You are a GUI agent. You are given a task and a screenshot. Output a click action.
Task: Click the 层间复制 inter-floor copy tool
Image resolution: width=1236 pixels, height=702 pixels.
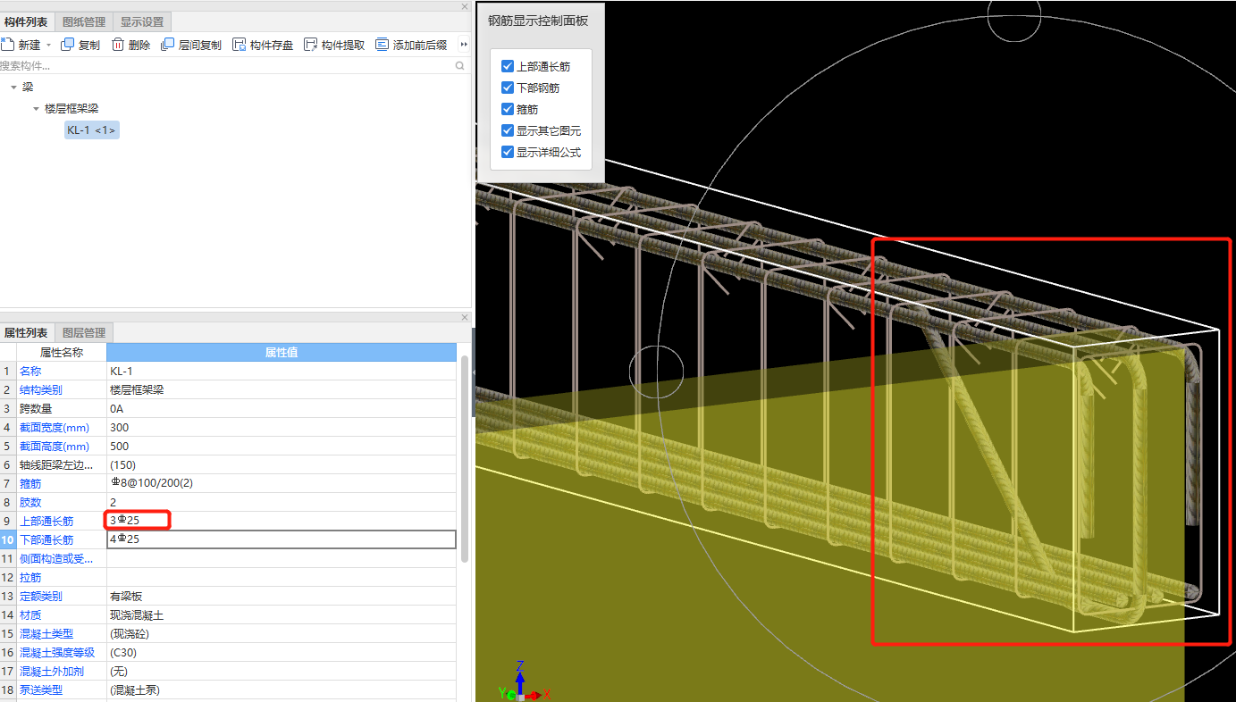point(191,45)
